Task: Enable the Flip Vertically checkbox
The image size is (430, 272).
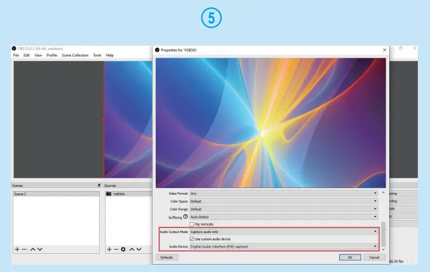Action: click(x=192, y=225)
